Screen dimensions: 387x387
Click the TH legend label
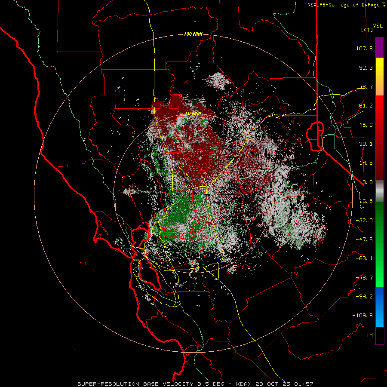pos(369,335)
